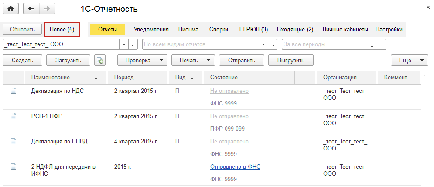Expand the Проверка dropdown button

(161, 61)
